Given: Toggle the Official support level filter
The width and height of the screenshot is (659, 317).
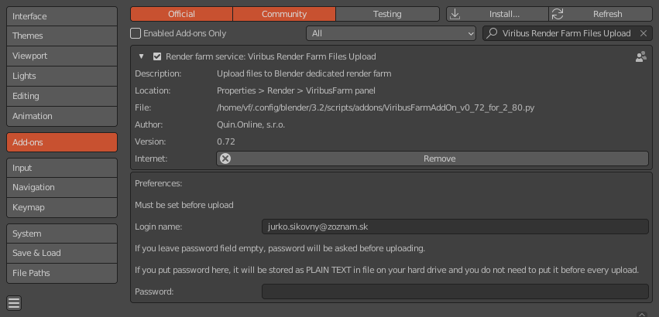Looking at the screenshot, I should tap(181, 14).
